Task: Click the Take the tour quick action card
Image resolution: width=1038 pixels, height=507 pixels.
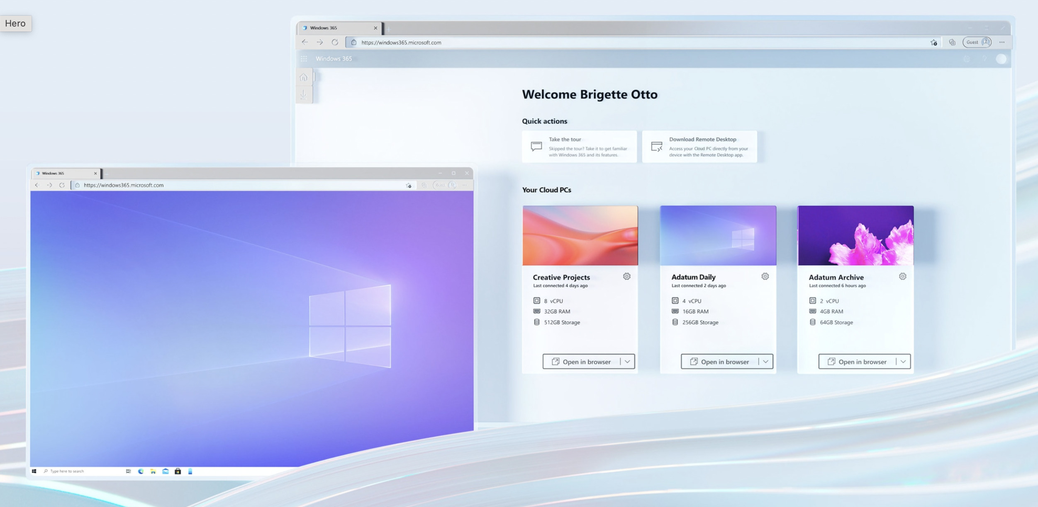Action: tap(579, 147)
